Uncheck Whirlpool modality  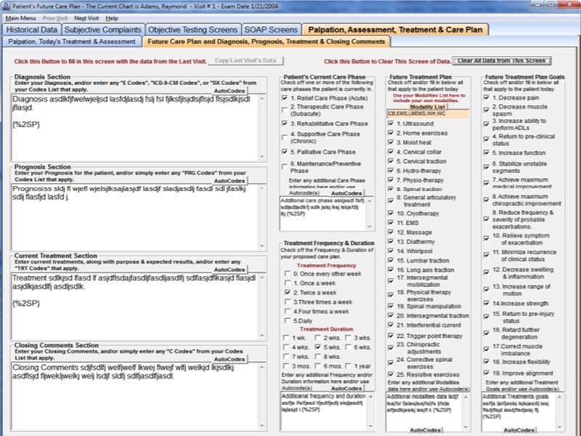(391, 251)
